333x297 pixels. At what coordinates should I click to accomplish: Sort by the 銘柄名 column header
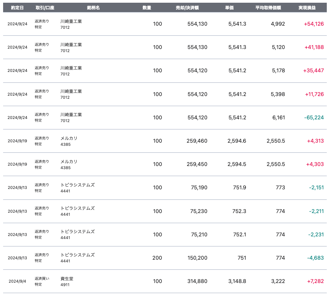(93, 8)
